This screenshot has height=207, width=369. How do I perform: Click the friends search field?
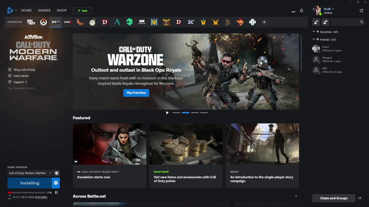pos(347,22)
